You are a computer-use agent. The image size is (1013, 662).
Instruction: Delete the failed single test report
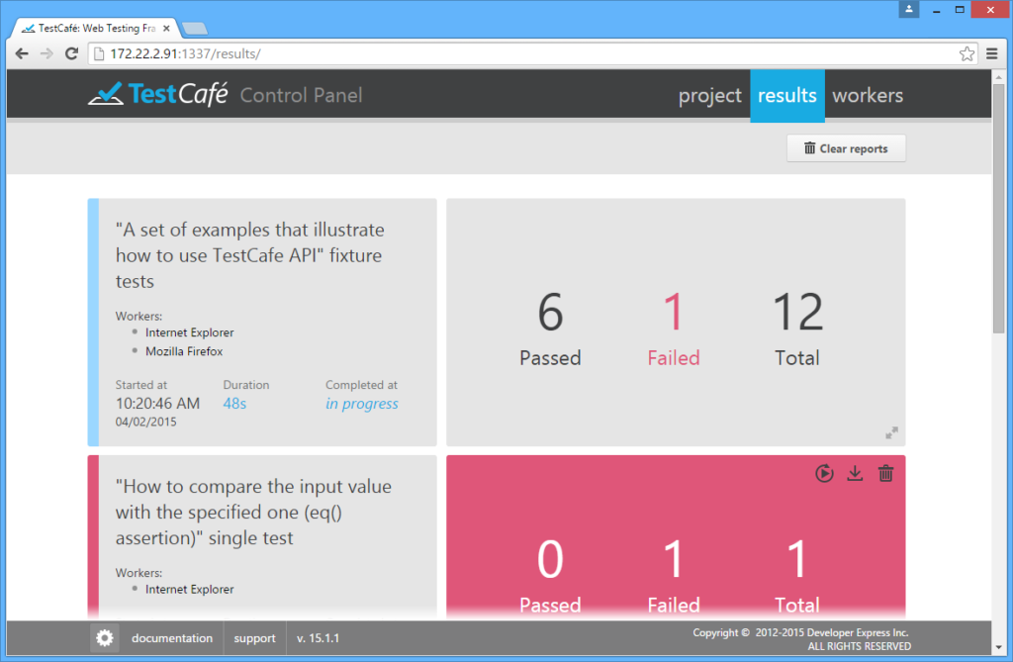(885, 473)
